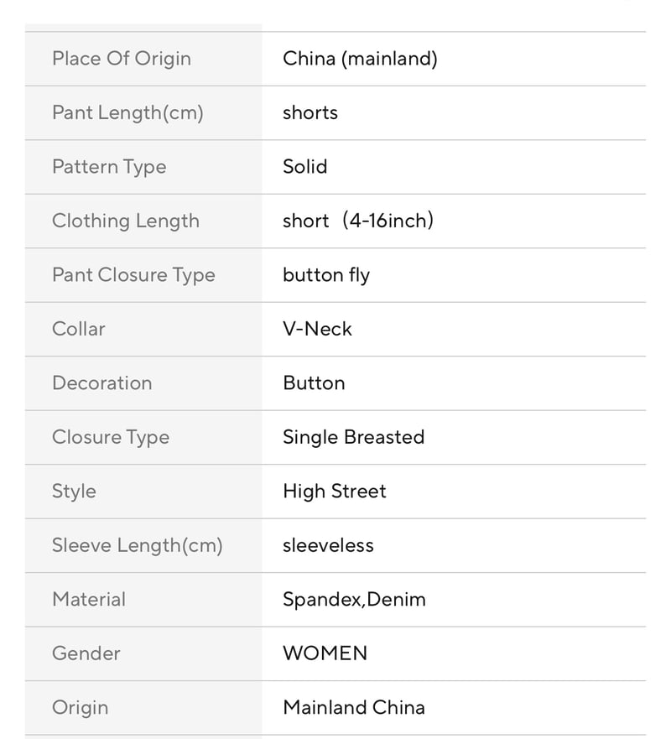671x739 pixels.
Task: Click the sleeveless value
Action: click(x=328, y=546)
